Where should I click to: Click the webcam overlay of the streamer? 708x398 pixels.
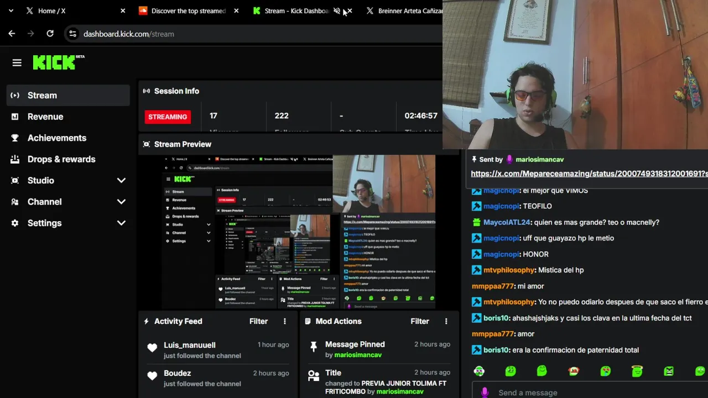(575, 75)
